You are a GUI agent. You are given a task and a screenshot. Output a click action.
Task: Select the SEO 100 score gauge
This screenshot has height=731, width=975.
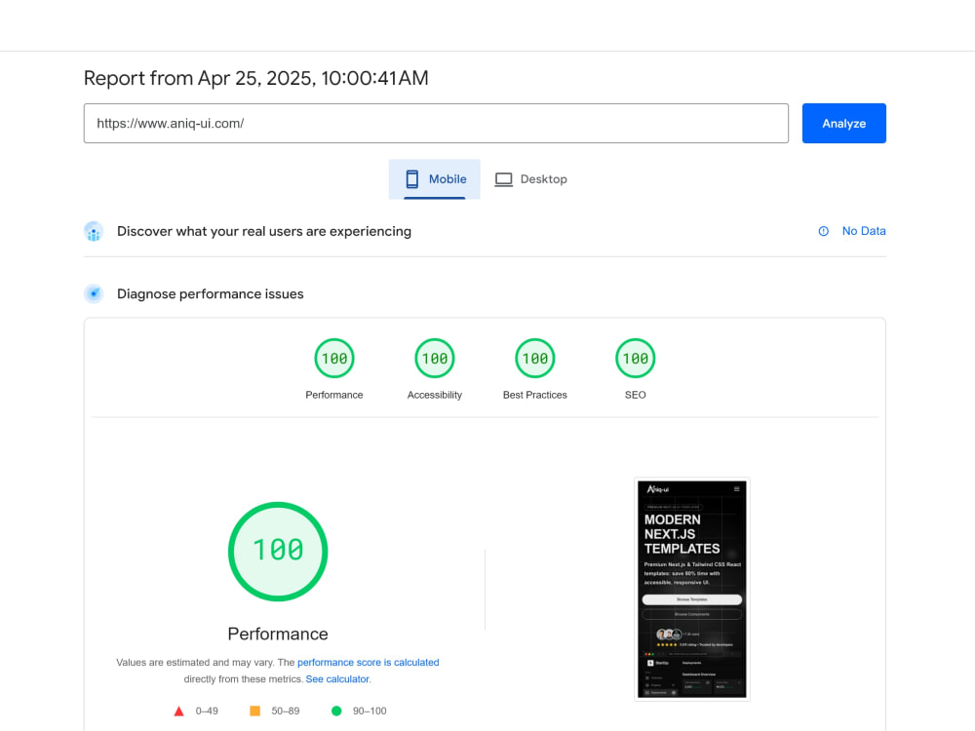[635, 358]
